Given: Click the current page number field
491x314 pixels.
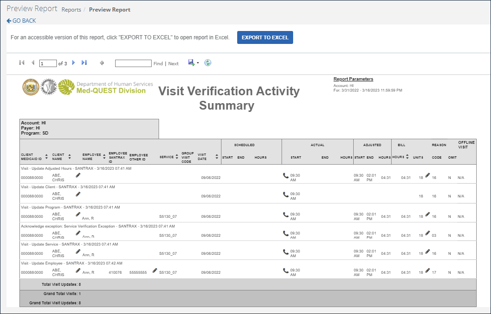Looking at the screenshot, I should (48, 63).
